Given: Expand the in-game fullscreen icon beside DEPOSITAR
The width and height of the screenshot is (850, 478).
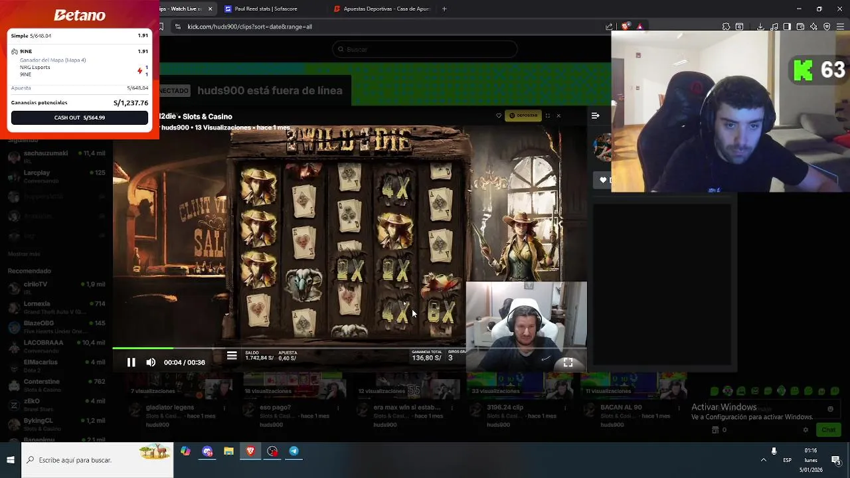Looking at the screenshot, I should coord(547,116).
